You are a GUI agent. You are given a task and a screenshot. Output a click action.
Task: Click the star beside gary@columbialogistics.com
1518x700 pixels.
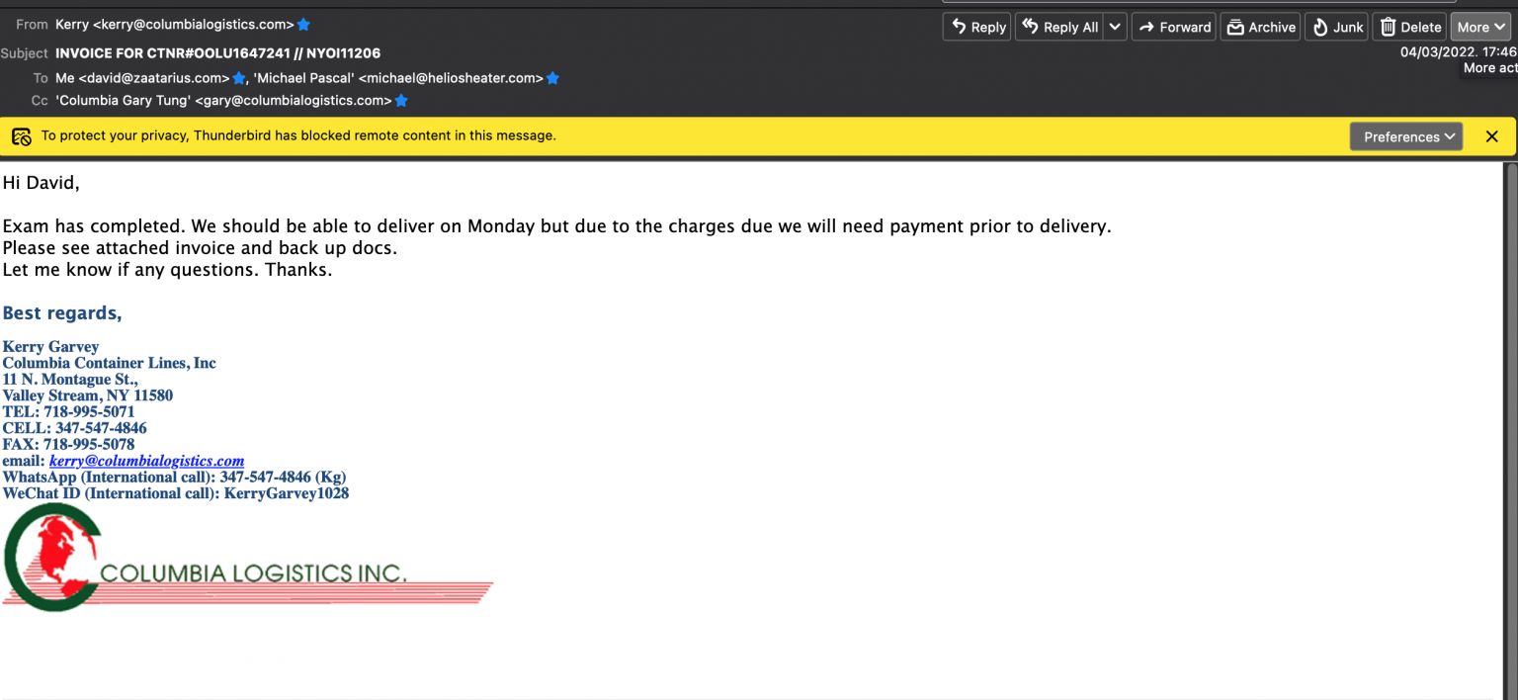point(401,101)
